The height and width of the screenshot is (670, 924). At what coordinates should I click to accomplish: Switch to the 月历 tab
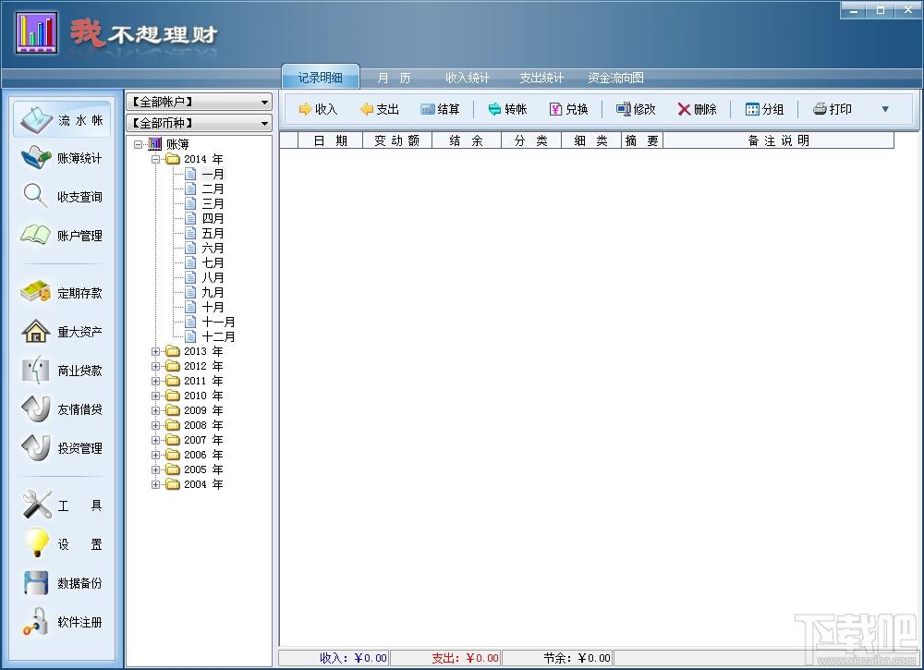pos(394,78)
